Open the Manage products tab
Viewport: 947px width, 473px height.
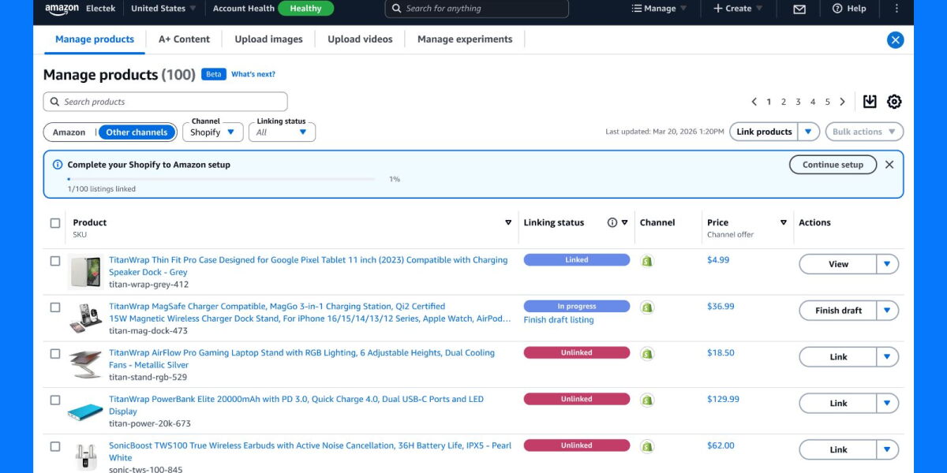tap(95, 39)
